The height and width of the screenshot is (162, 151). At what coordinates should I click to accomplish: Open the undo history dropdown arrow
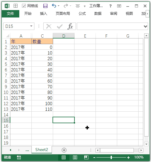point(58,6)
